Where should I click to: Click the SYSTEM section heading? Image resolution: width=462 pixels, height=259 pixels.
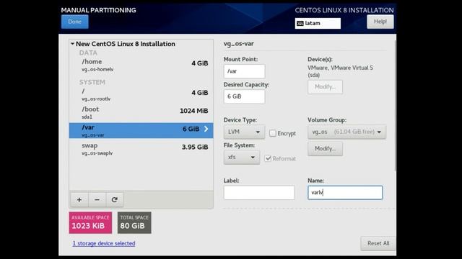tap(92, 82)
